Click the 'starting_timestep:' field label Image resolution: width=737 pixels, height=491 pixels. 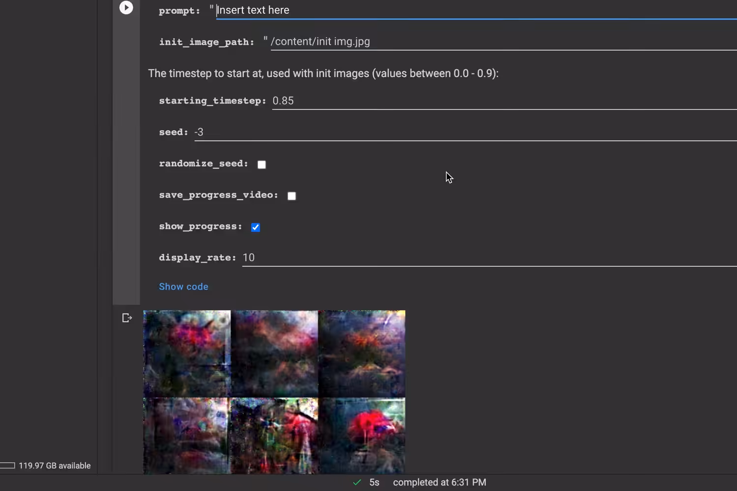click(212, 101)
